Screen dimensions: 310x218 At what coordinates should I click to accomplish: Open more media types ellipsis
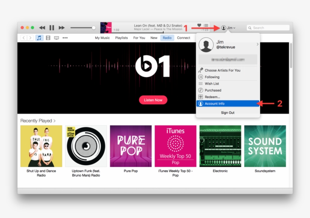tap(65, 38)
